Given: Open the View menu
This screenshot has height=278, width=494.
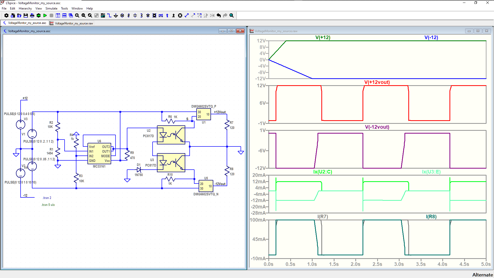Looking at the screenshot, I should point(39,8).
